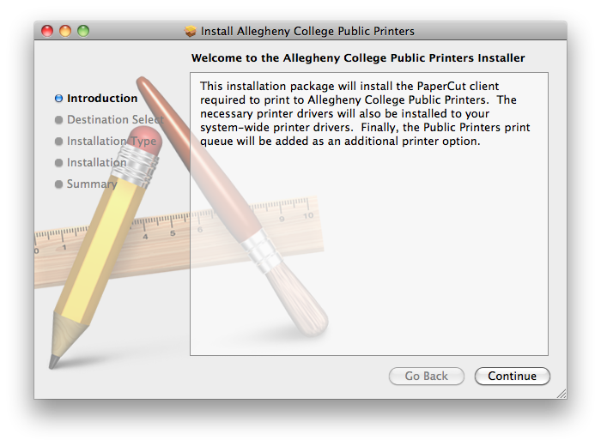
Task: Click the gray Installation step bullet
Action: coord(58,163)
